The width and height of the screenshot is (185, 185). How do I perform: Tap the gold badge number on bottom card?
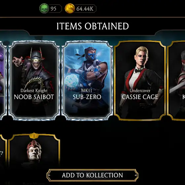coord(34,136)
